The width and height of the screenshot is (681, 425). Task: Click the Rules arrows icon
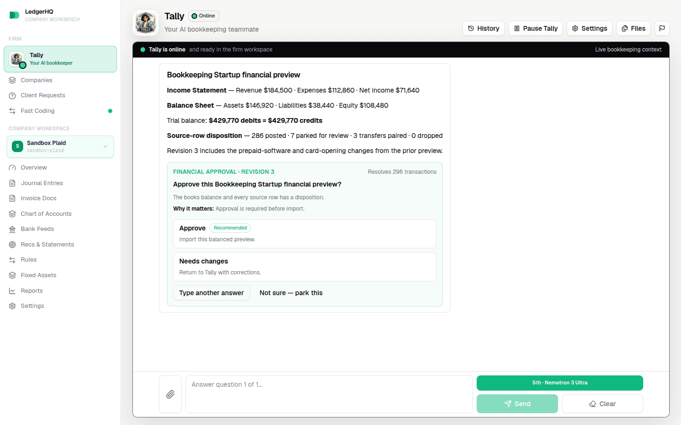[12, 260]
